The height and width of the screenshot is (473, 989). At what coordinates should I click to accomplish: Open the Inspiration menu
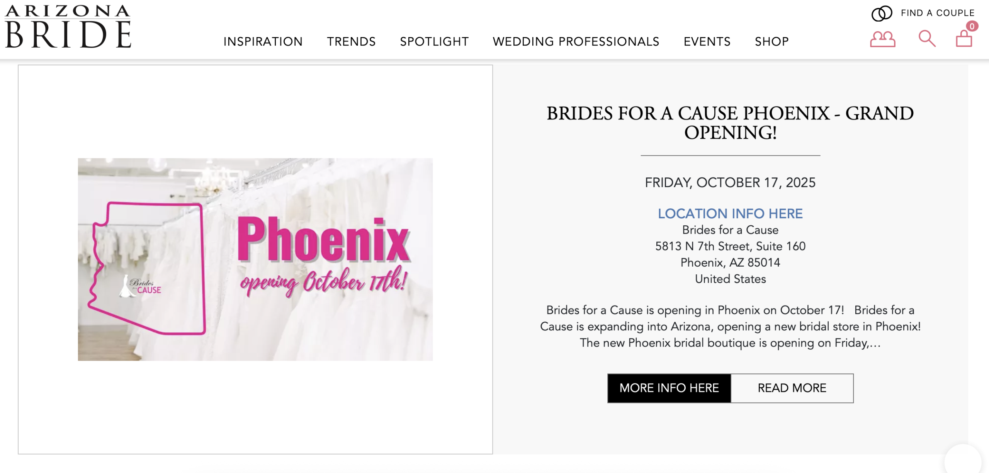(263, 41)
